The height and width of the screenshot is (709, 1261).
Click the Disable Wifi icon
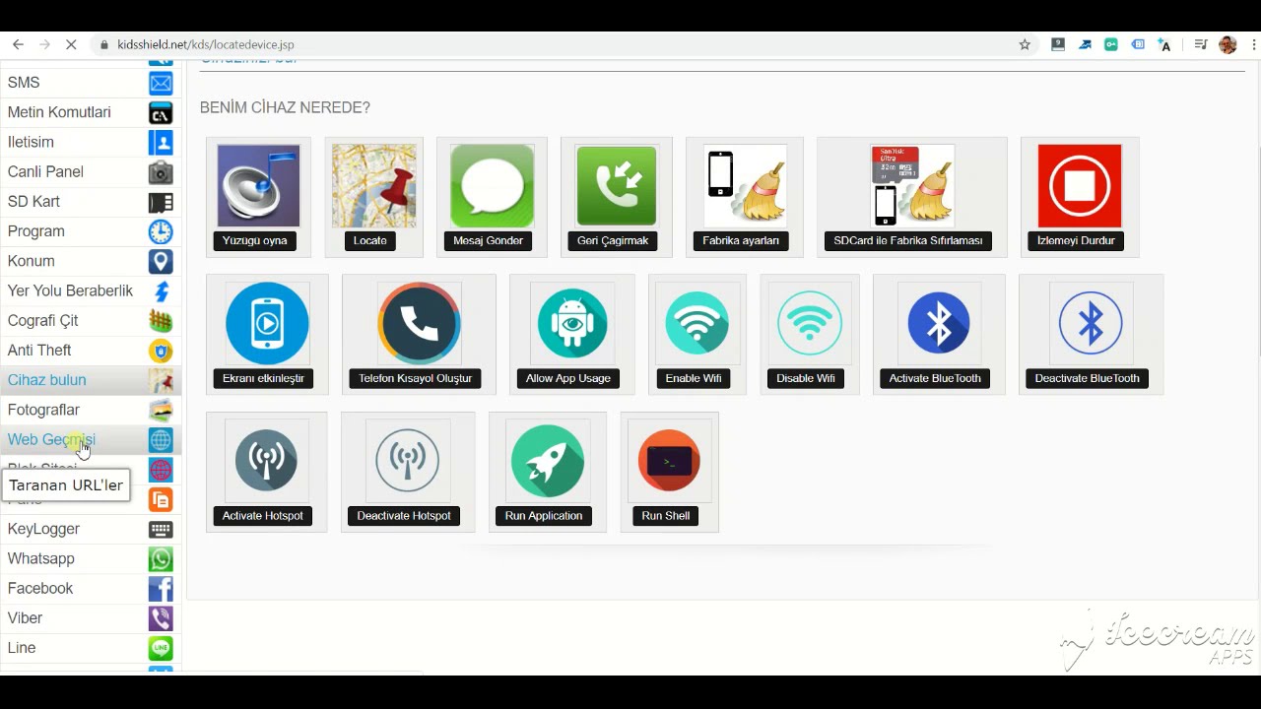coord(809,323)
